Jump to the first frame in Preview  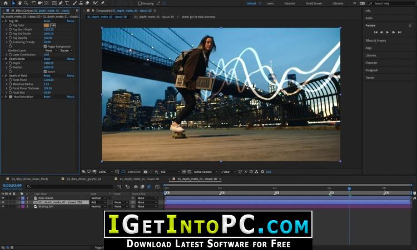click(x=376, y=32)
